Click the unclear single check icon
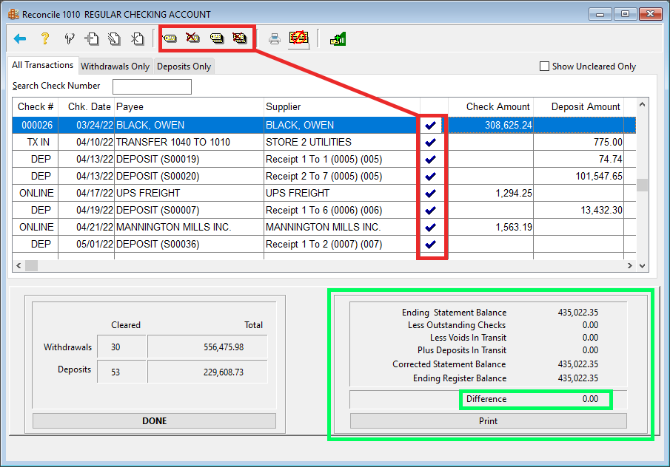Viewport: 670px width, 467px height. pos(192,38)
